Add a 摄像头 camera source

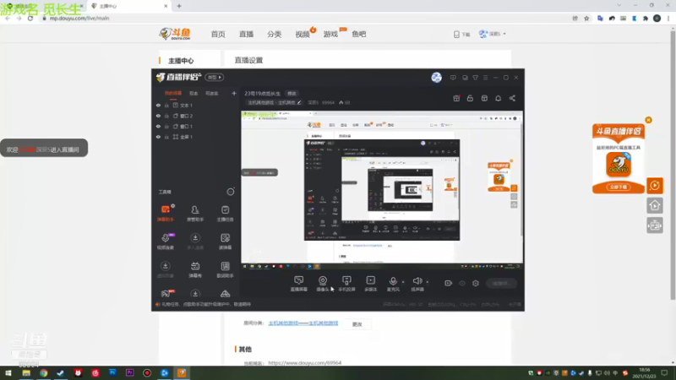coord(323,284)
